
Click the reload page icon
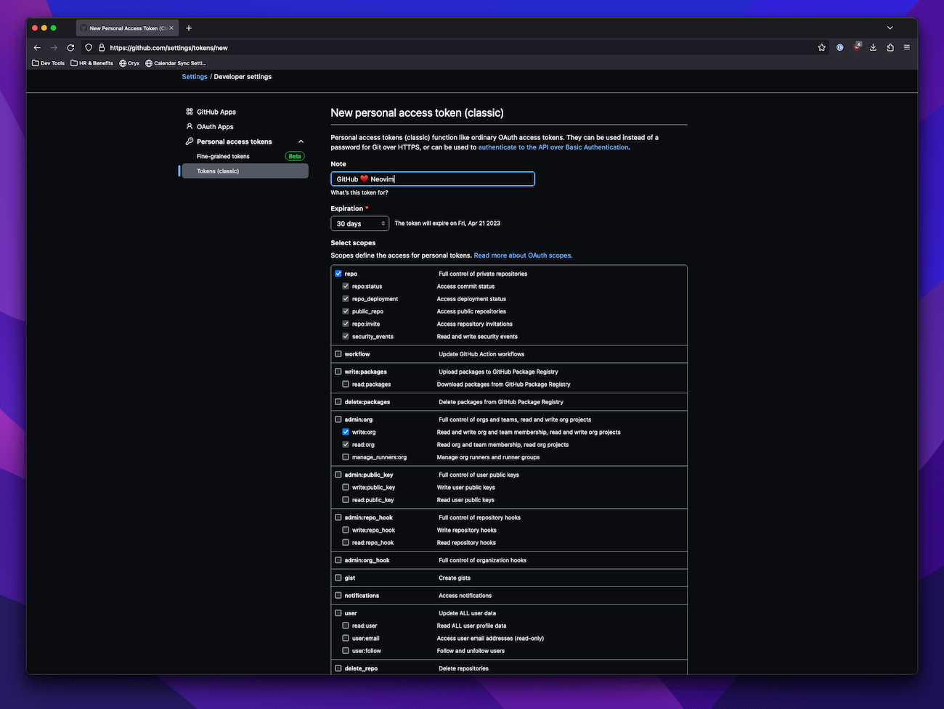tap(70, 47)
